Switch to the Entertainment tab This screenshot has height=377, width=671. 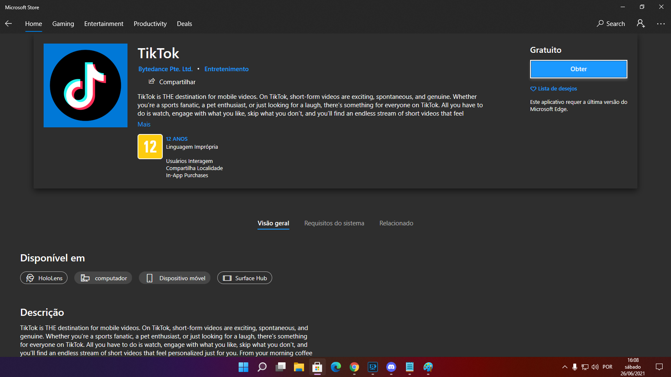pos(104,24)
